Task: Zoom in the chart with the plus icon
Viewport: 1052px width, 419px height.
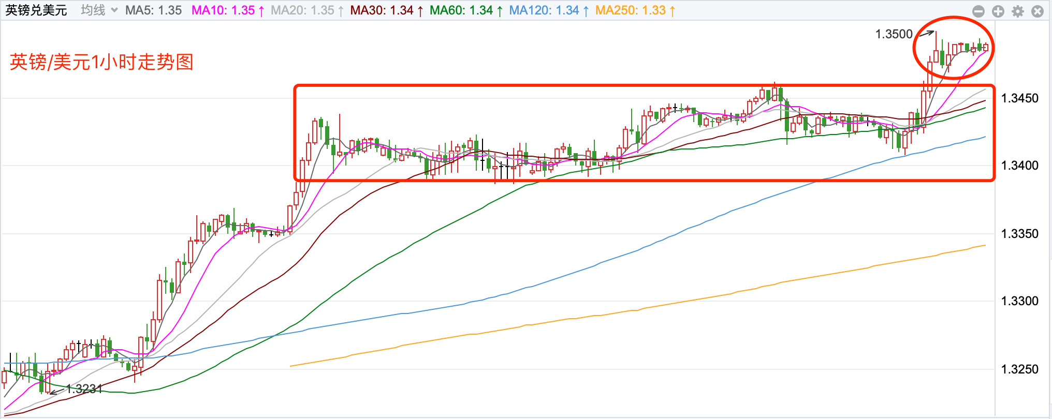Action: pos(998,11)
